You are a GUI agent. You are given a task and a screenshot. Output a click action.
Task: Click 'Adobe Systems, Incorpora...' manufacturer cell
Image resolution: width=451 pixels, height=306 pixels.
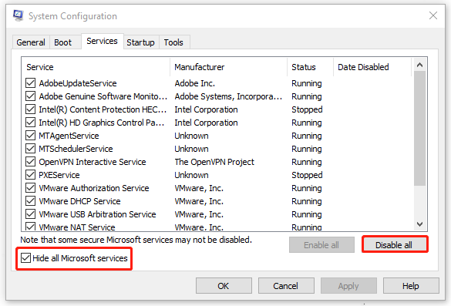228,96
